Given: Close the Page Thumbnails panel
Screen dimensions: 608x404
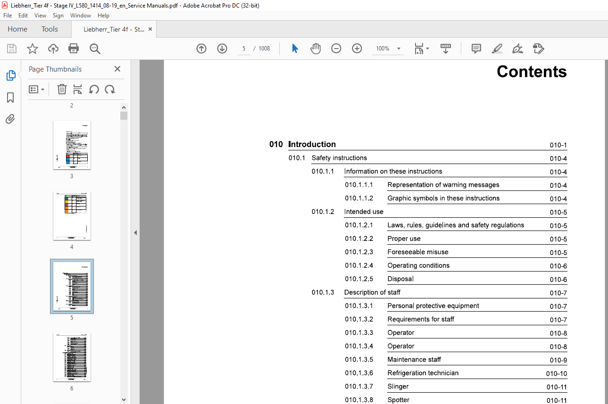Looking at the screenshot, I should point(117,69).
